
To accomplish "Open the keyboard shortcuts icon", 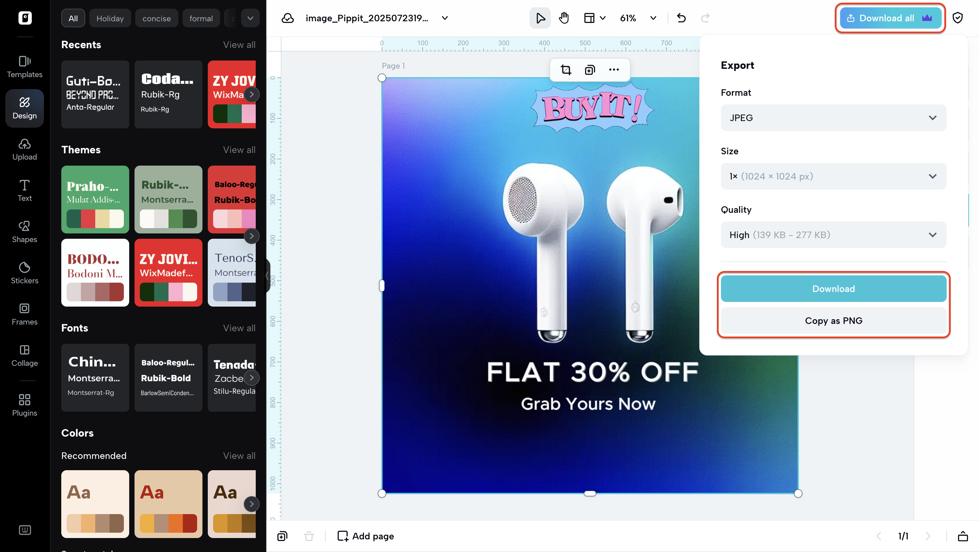I will tap(25, 530).
